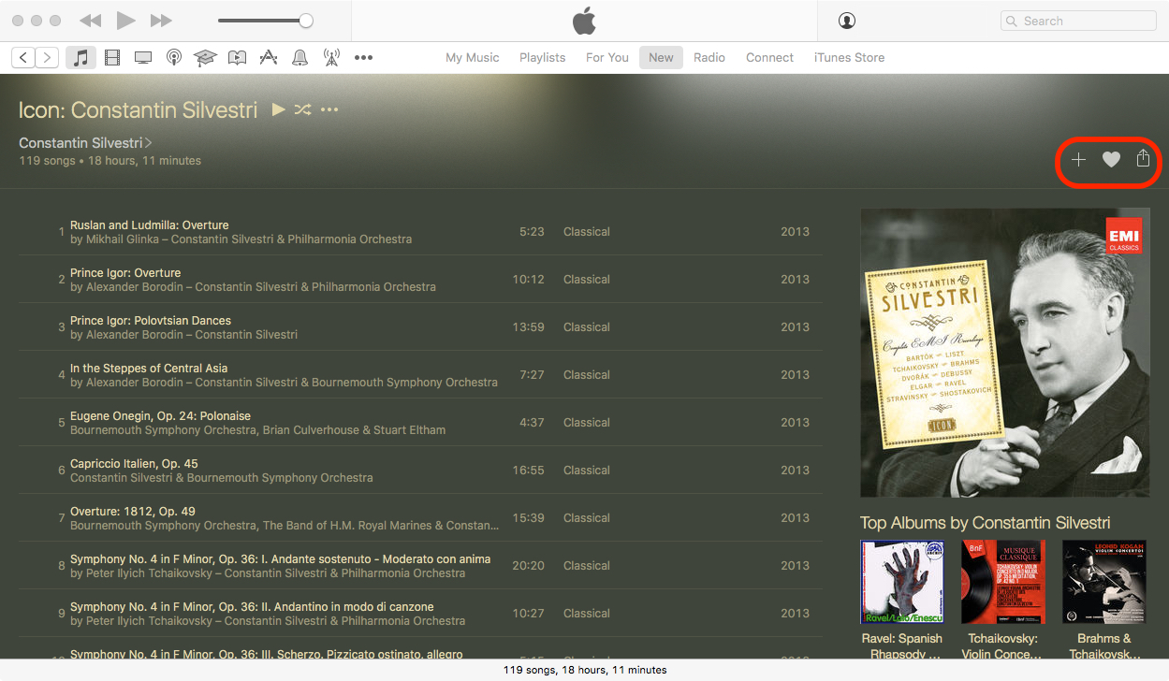Open the Music library icon
Viewport: 1169px width, 681px height.
click(80, 58)
